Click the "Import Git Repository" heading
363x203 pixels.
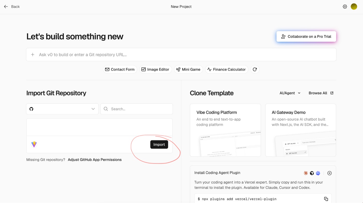click(x=56, y=93)
